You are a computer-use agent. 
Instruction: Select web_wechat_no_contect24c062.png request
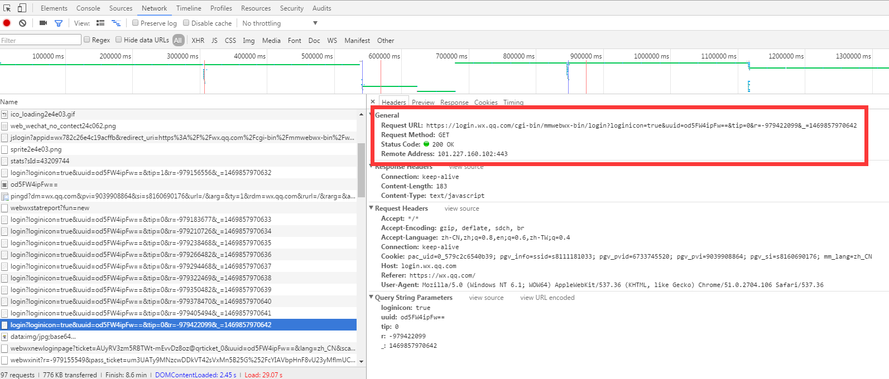(178, 126)
